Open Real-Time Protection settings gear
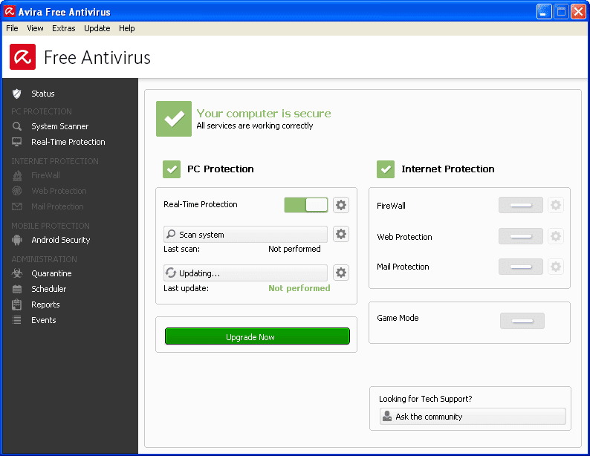 point(341,205)
